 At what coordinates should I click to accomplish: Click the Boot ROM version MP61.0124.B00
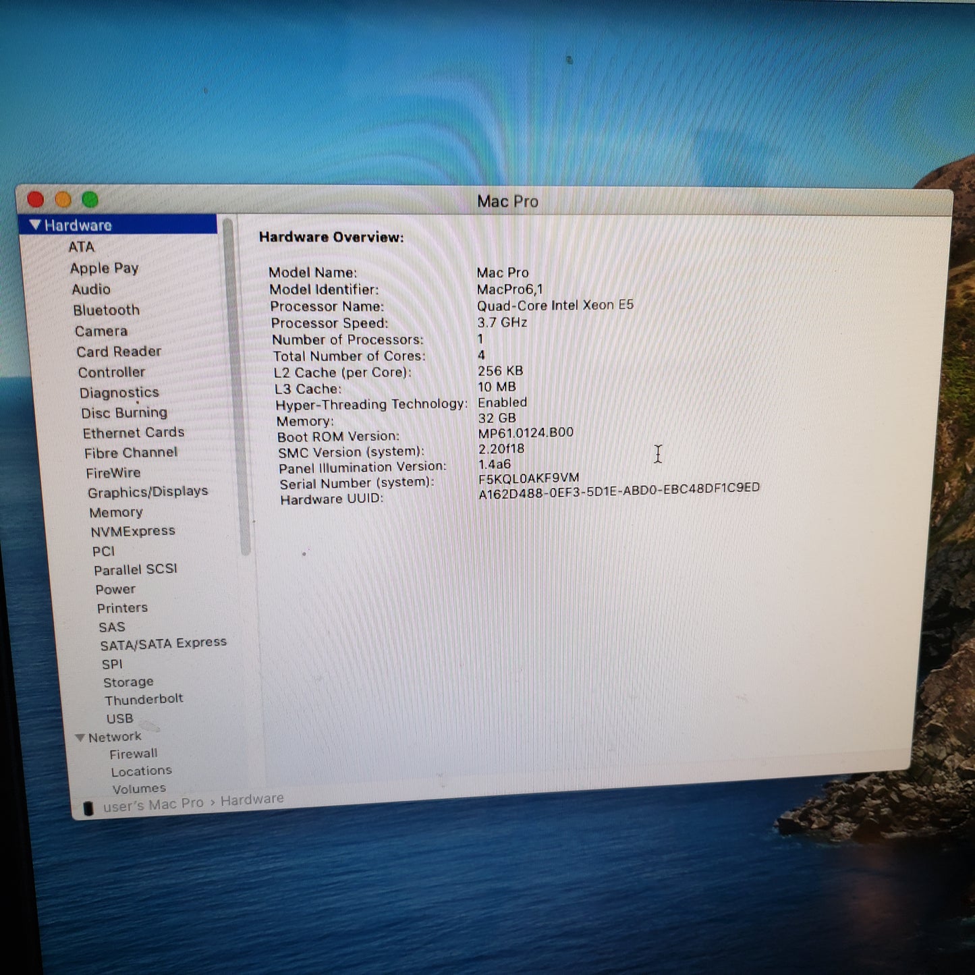(526, 433)
